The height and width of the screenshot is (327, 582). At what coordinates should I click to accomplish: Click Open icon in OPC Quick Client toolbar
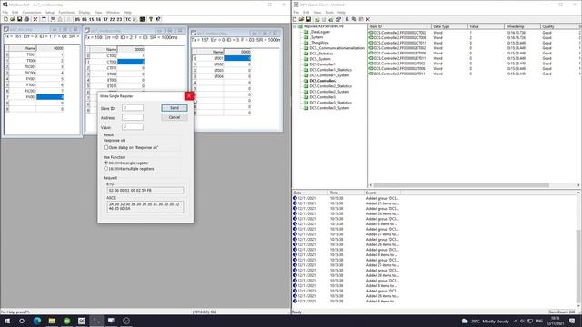click(301, 19)
